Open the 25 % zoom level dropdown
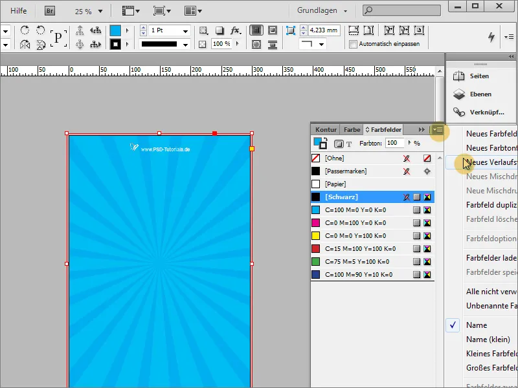The height and width of the screenshot is (388, 518). pos(100,11)
